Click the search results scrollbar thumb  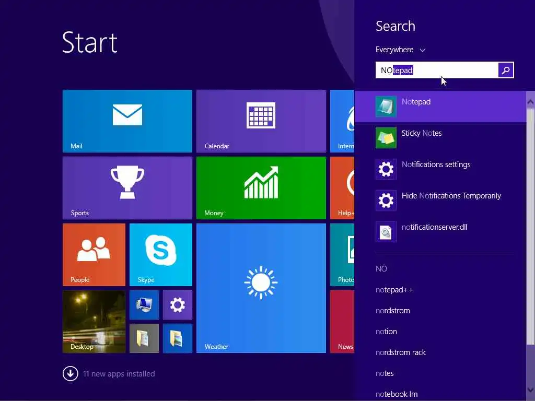pyautogui.click(x=530, y=226)
